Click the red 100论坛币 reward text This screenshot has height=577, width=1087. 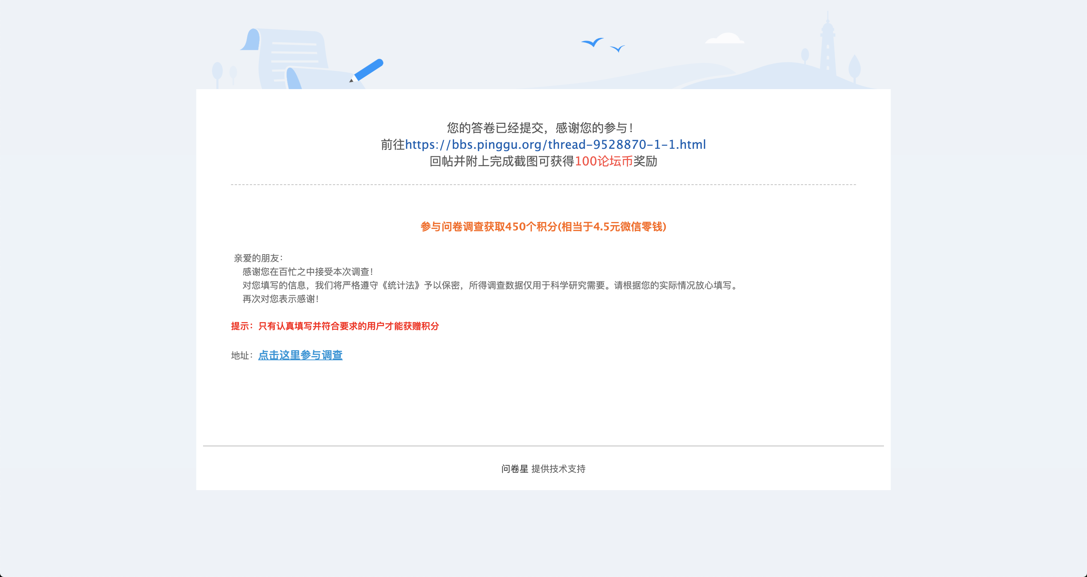coord(604,161)
